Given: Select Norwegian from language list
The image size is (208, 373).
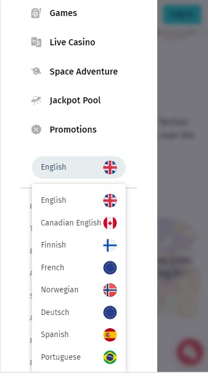Looking at the screenshot, I should pyautogui.click(x=78, y=290).
